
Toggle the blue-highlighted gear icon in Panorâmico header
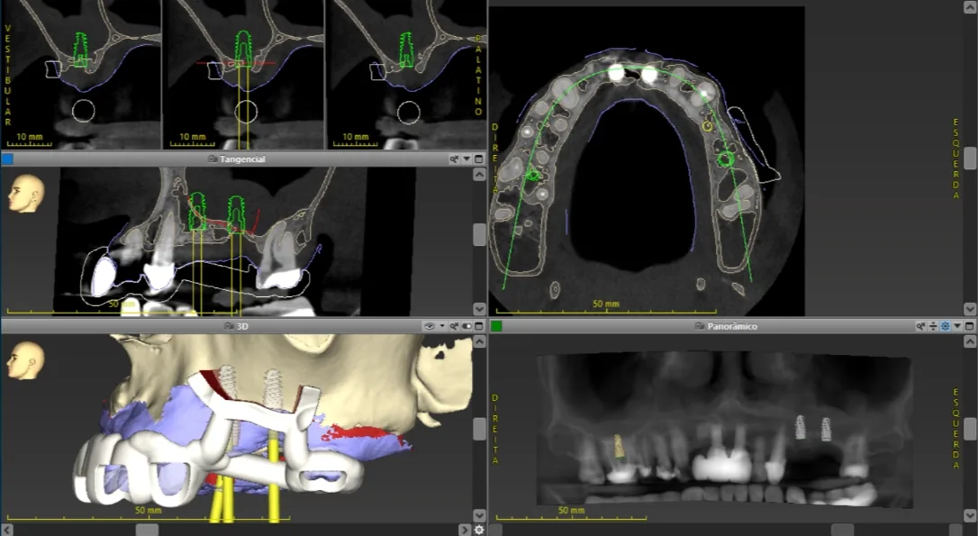945,326
